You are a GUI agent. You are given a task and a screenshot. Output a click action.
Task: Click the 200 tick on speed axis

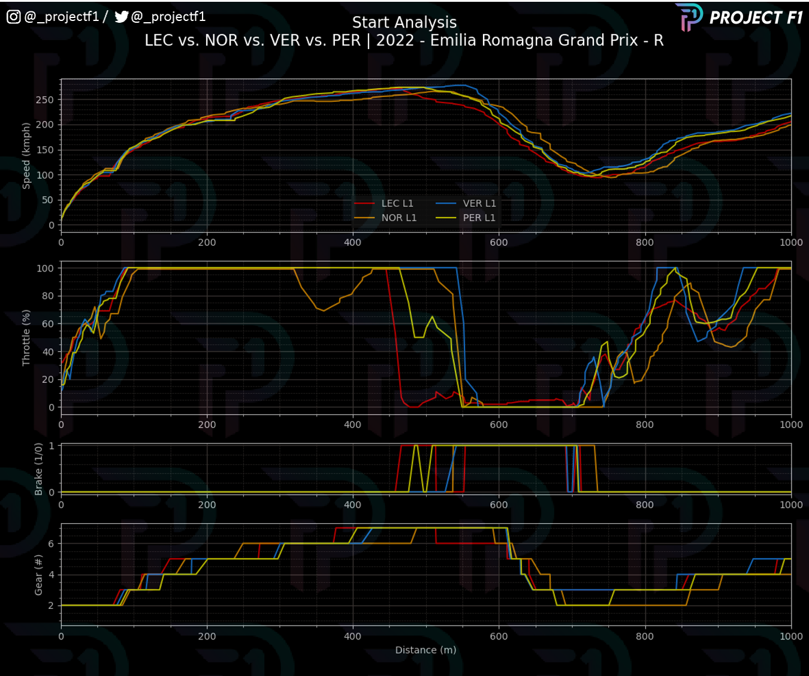point(44,125)
